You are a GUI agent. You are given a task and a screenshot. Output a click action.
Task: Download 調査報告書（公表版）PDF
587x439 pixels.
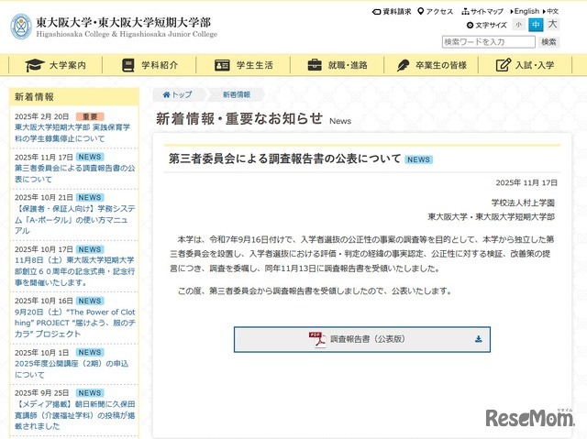[362, 339]
